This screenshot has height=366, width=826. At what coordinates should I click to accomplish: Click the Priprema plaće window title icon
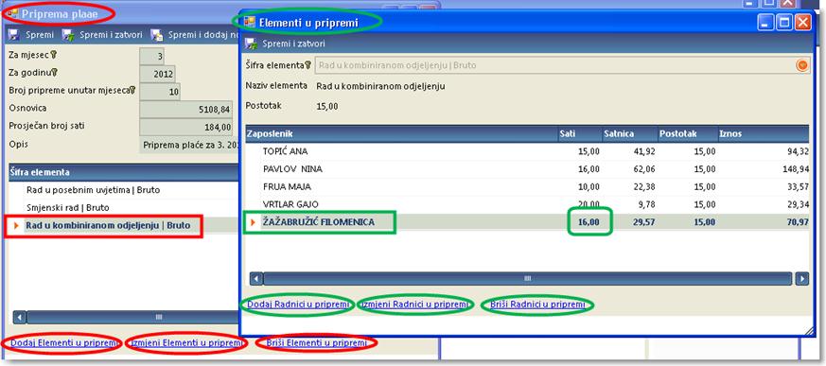pyautogui.click(x=12, y=13)
